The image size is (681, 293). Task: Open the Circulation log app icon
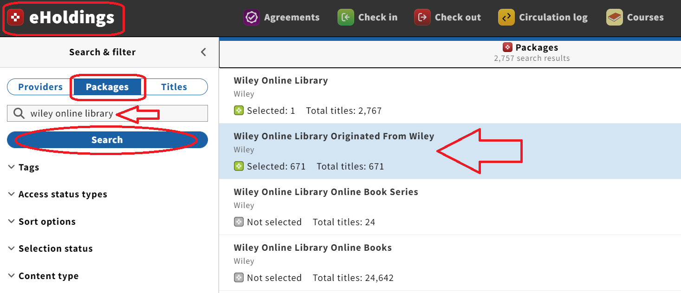click(x=506, y=18)
